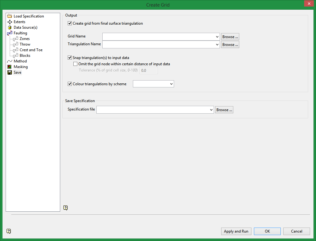The height and width of the screenshot is (241, 316).
Task: Select Crest and Toe tree item
Action: coord(31,50)
